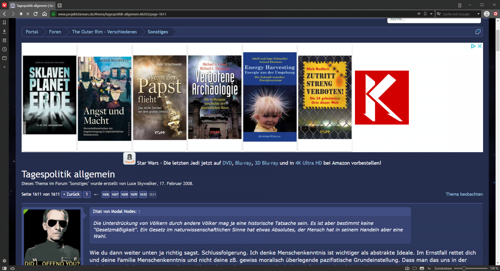The height and width of the screenshot is (271, 500).
Task: Capture the page with camera icon
Action: [x=407, y=268]
